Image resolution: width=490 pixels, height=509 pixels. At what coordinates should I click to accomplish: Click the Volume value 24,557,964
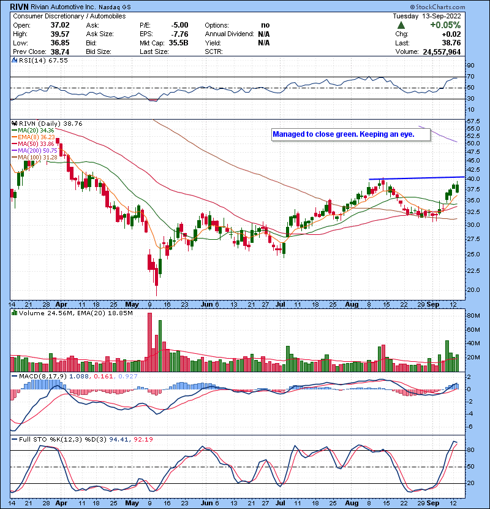tap(442, 52)
